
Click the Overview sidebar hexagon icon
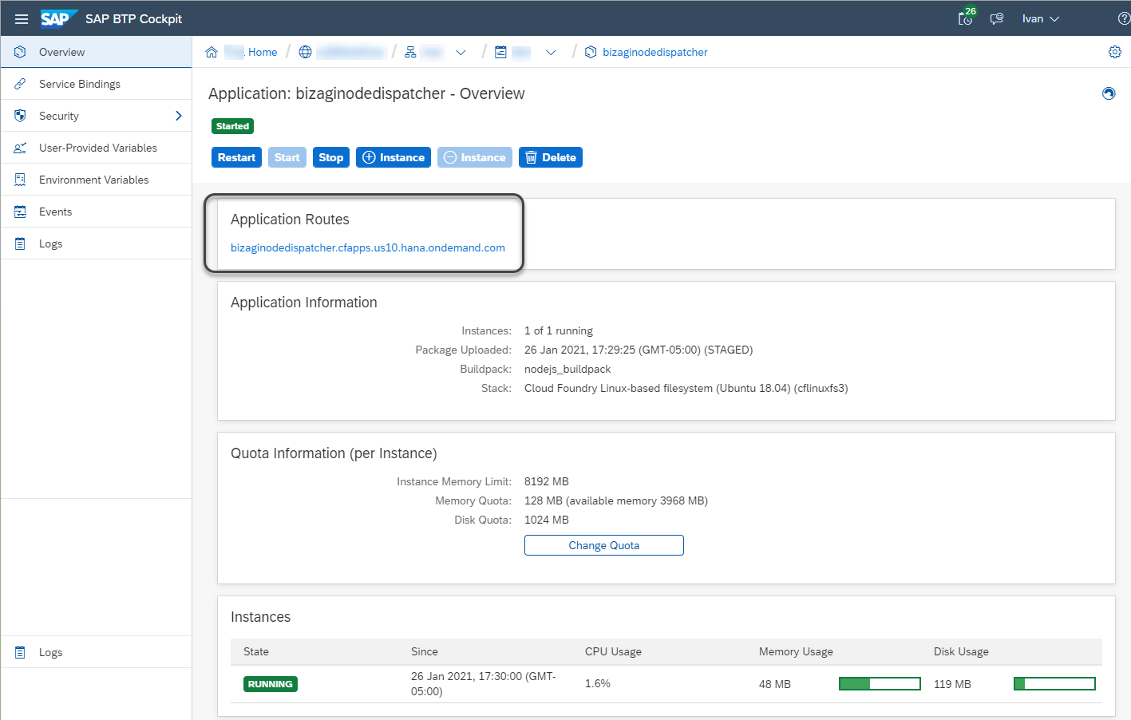point(20,52)
